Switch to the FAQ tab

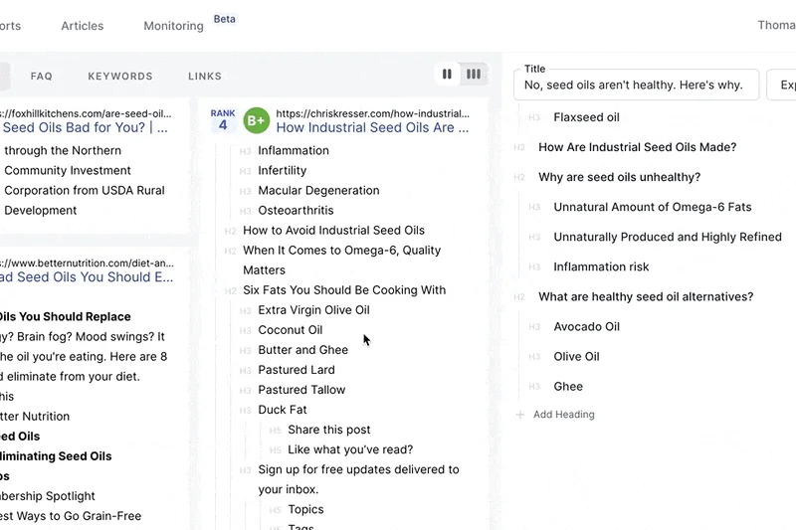pyautogui.click(x=42, y=76)
